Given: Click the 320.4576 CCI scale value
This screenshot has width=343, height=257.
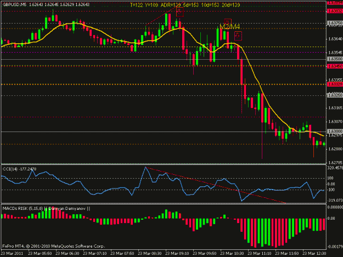Looking at the screenshot, I should (x=335, y=168).
